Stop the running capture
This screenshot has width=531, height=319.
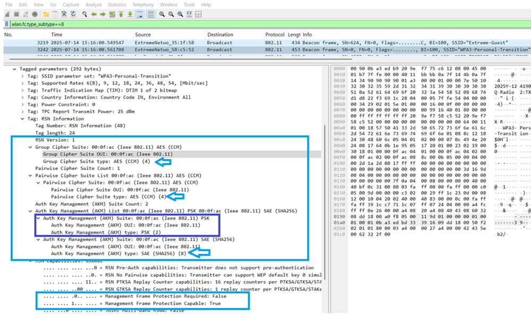(x=16, y=14)
